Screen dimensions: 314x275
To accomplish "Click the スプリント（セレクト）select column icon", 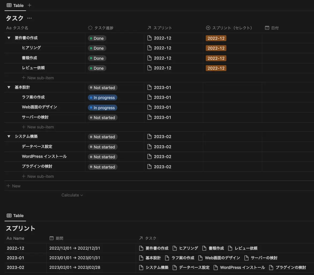I will (x=208, y=28).
